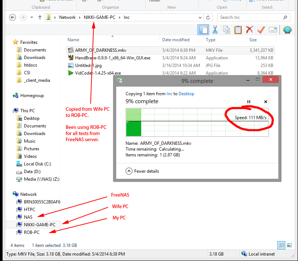
Task: Select the HandBrake installer exe file
Action: pyautogui.click(x=113, y=58)
